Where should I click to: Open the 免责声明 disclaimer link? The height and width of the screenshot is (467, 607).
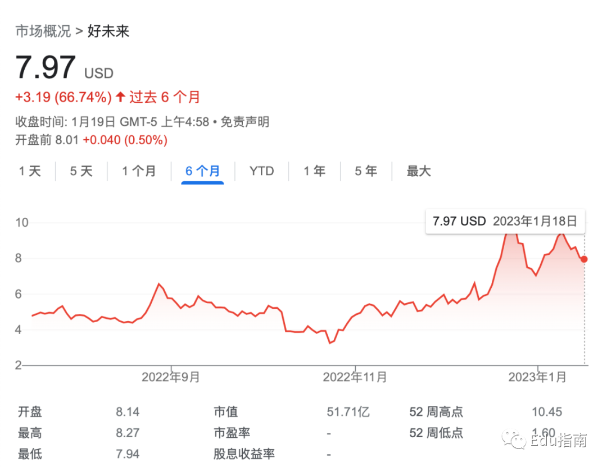(x=244, y=121)
